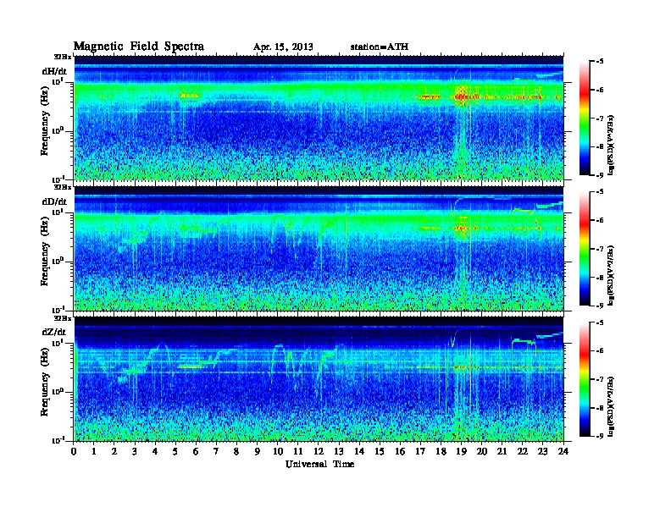Click the color bar beside the dD/dt panel
Viewport: 671px width, 518px height.
585,248
